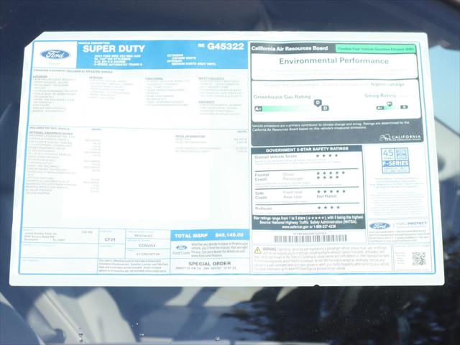The width and height of the screenshot is (460, 345).
Task: Click the Not Rated text
Action: pyautogui.click(x=326, y=196)
